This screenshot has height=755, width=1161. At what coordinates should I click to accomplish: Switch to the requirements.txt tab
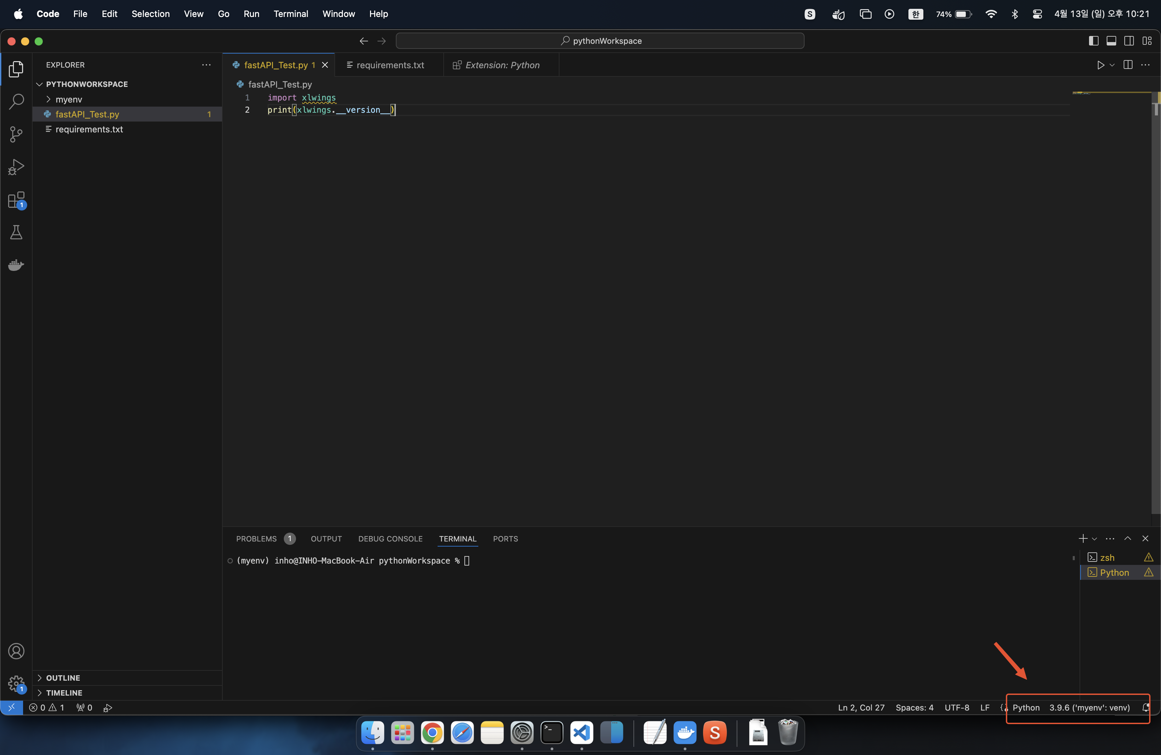[x=390, y=65]
